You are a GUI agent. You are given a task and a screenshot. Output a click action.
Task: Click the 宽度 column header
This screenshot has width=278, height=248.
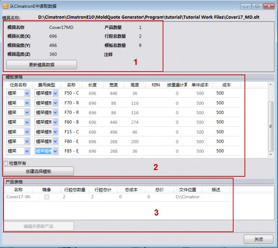pos(113,85)
